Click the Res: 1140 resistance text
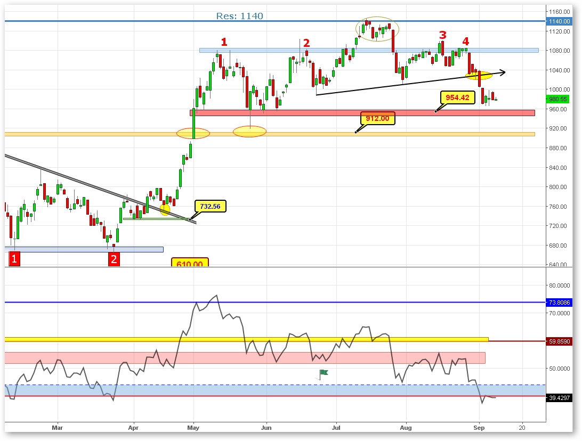The height and width of the screenshot is (441, 582). pyautogui.click(x=239, y=16)
